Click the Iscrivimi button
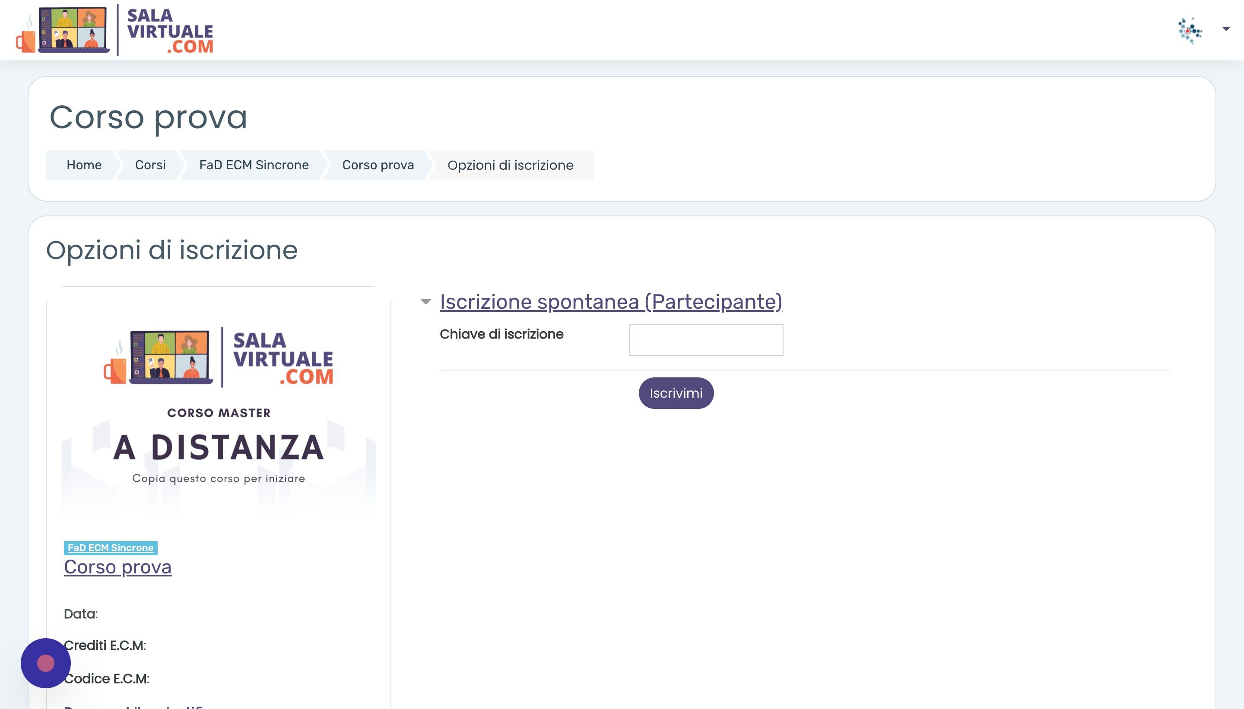Screen dimensions: 1244x709 (x=676, y=393)
